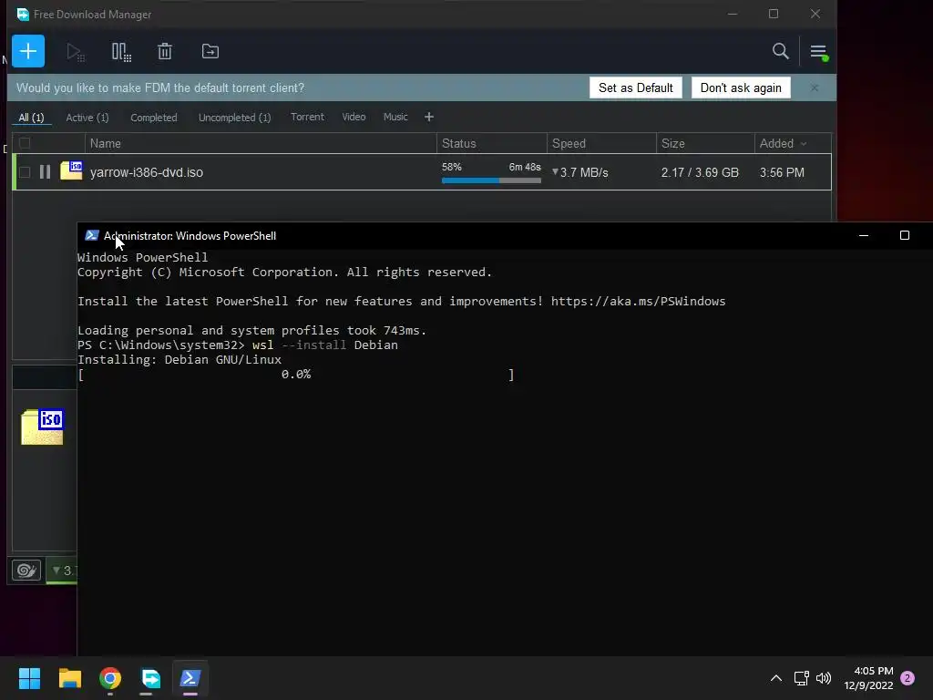Click the 3:56 PM added time
The image size is (933, 700).
pos(782,172)
